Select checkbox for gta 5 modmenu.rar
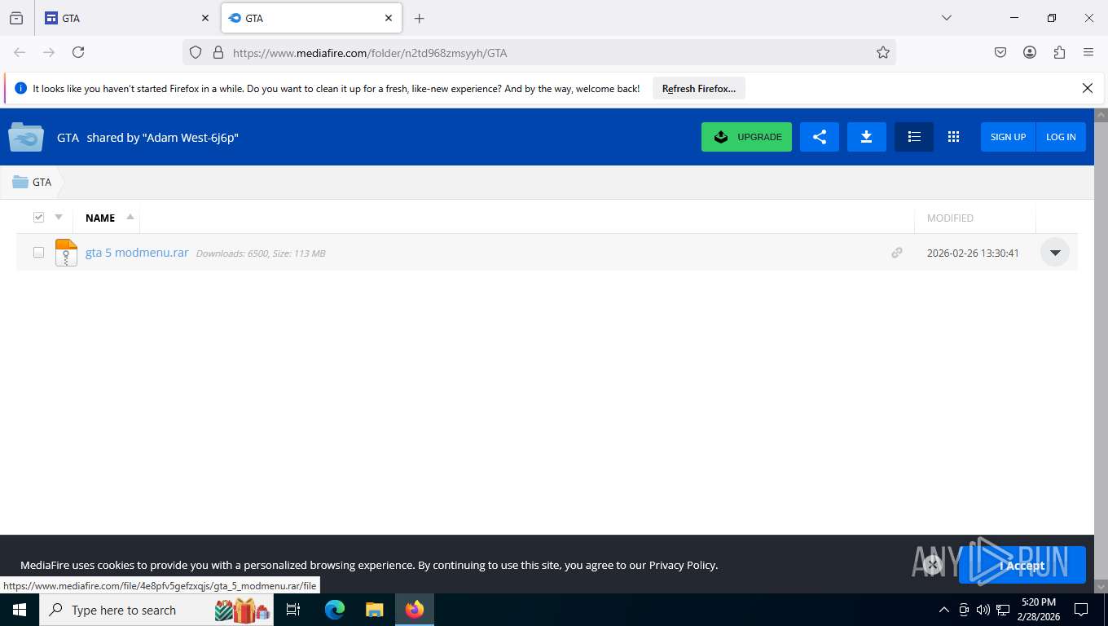The width and height of the screenshot is (1108, 626). click(x=38, y=253)
